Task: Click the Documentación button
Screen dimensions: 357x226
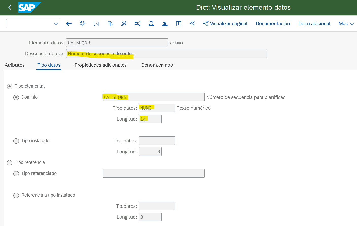Action: tap(273, 24)
